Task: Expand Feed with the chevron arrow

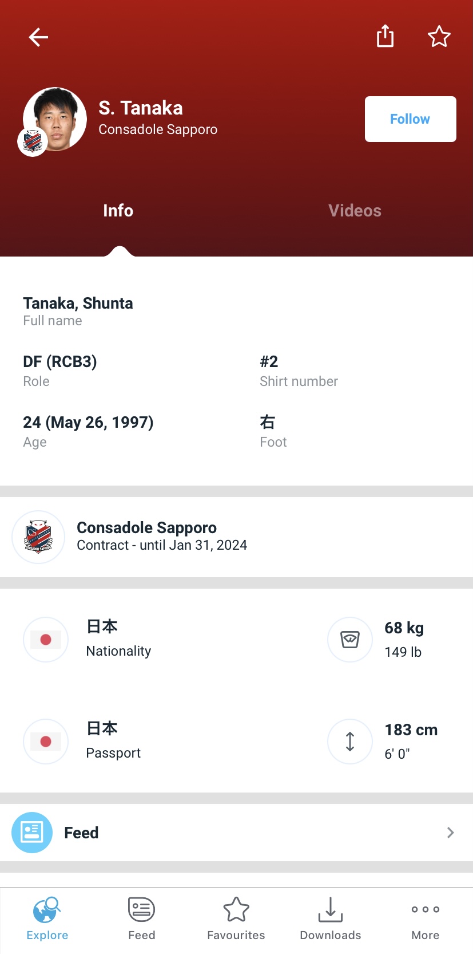Action: click(450, 833)
